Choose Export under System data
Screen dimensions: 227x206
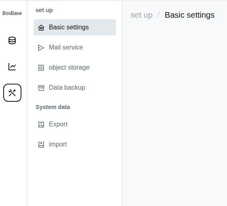click(x=75, y=124)
